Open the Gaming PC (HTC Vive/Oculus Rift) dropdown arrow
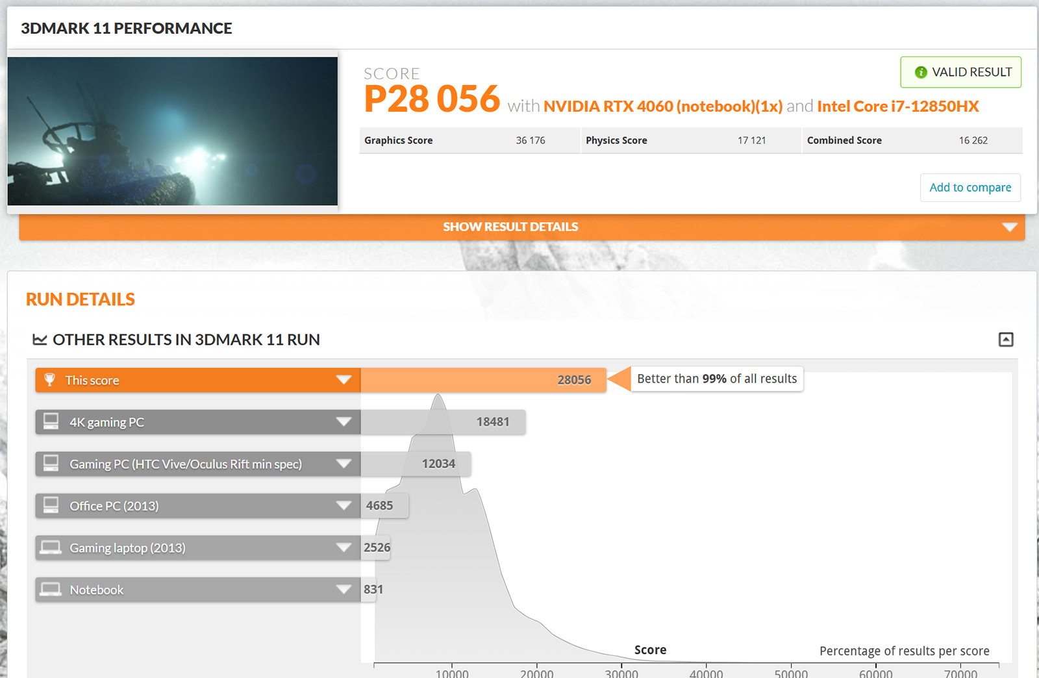The height and width of the screenshot is (678, 1039). (x=344, y=464)
